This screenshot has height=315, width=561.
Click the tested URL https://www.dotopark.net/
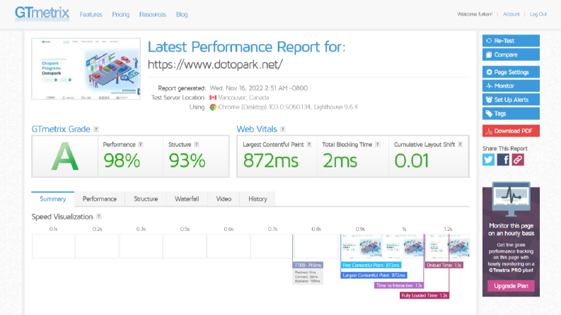(215, 65)
